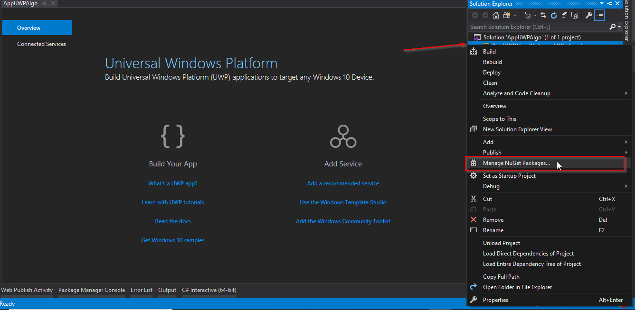Expand the Add submenu
635x310 pixels.
488,142
